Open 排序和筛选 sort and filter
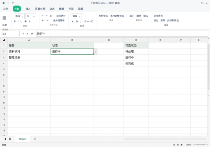The width and height of the screenshot is (210, 147). 173,20
